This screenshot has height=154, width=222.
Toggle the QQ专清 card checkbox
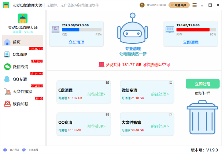pyautogui.click(x=108, y=114)
